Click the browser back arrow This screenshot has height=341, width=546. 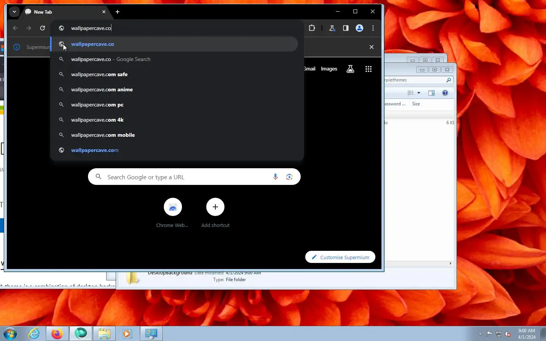15,28
